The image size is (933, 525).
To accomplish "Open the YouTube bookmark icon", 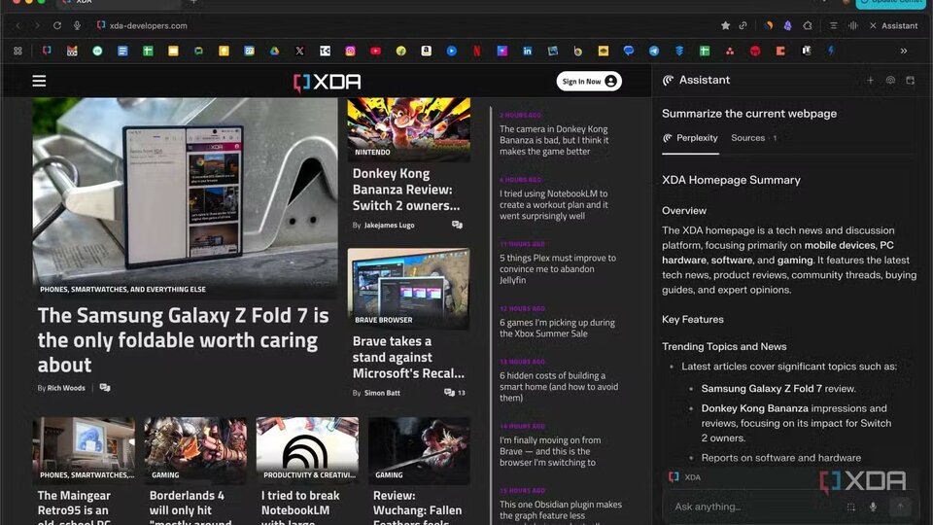I will click(x=375, y=52).
